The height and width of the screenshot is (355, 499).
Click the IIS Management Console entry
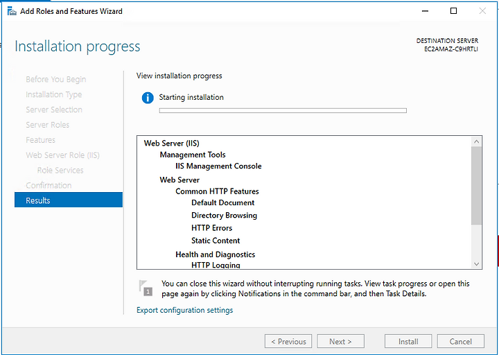coord(218,166)
